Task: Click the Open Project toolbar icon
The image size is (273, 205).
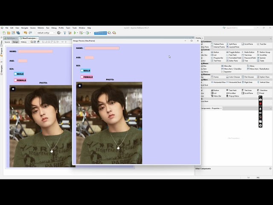Action: coord(13,33)
